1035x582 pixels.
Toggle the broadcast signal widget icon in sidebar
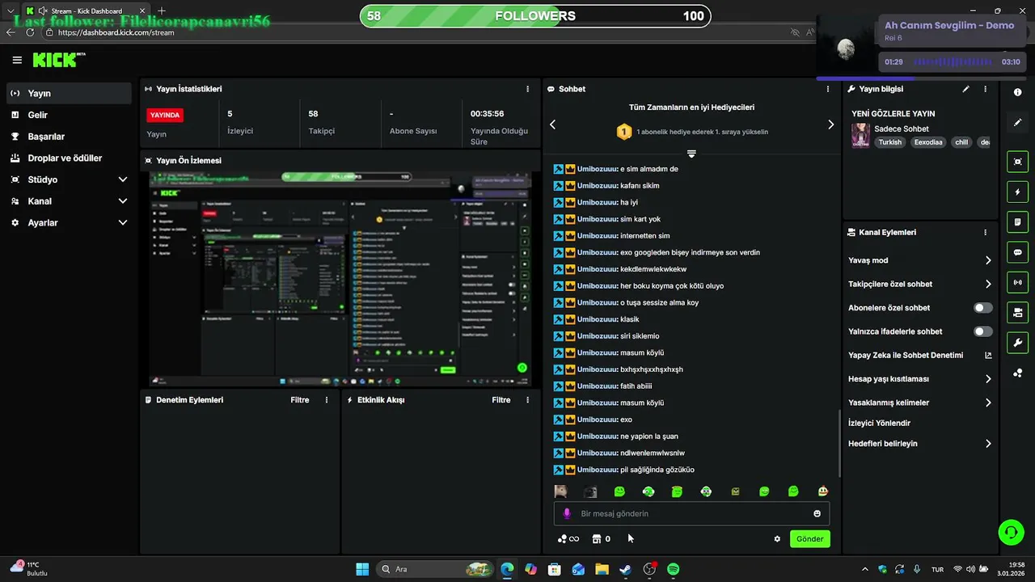[x=1017, y=282]
